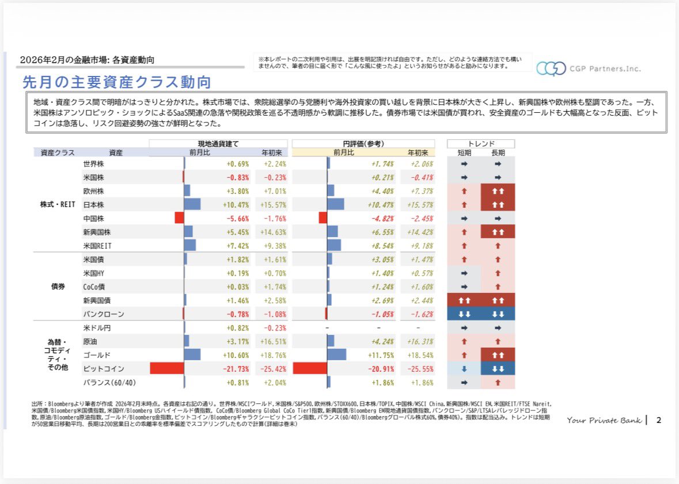Select the 欧州株 row label
Screen dimensions: 679x484
pyautogui.click(x=93, y=191)
